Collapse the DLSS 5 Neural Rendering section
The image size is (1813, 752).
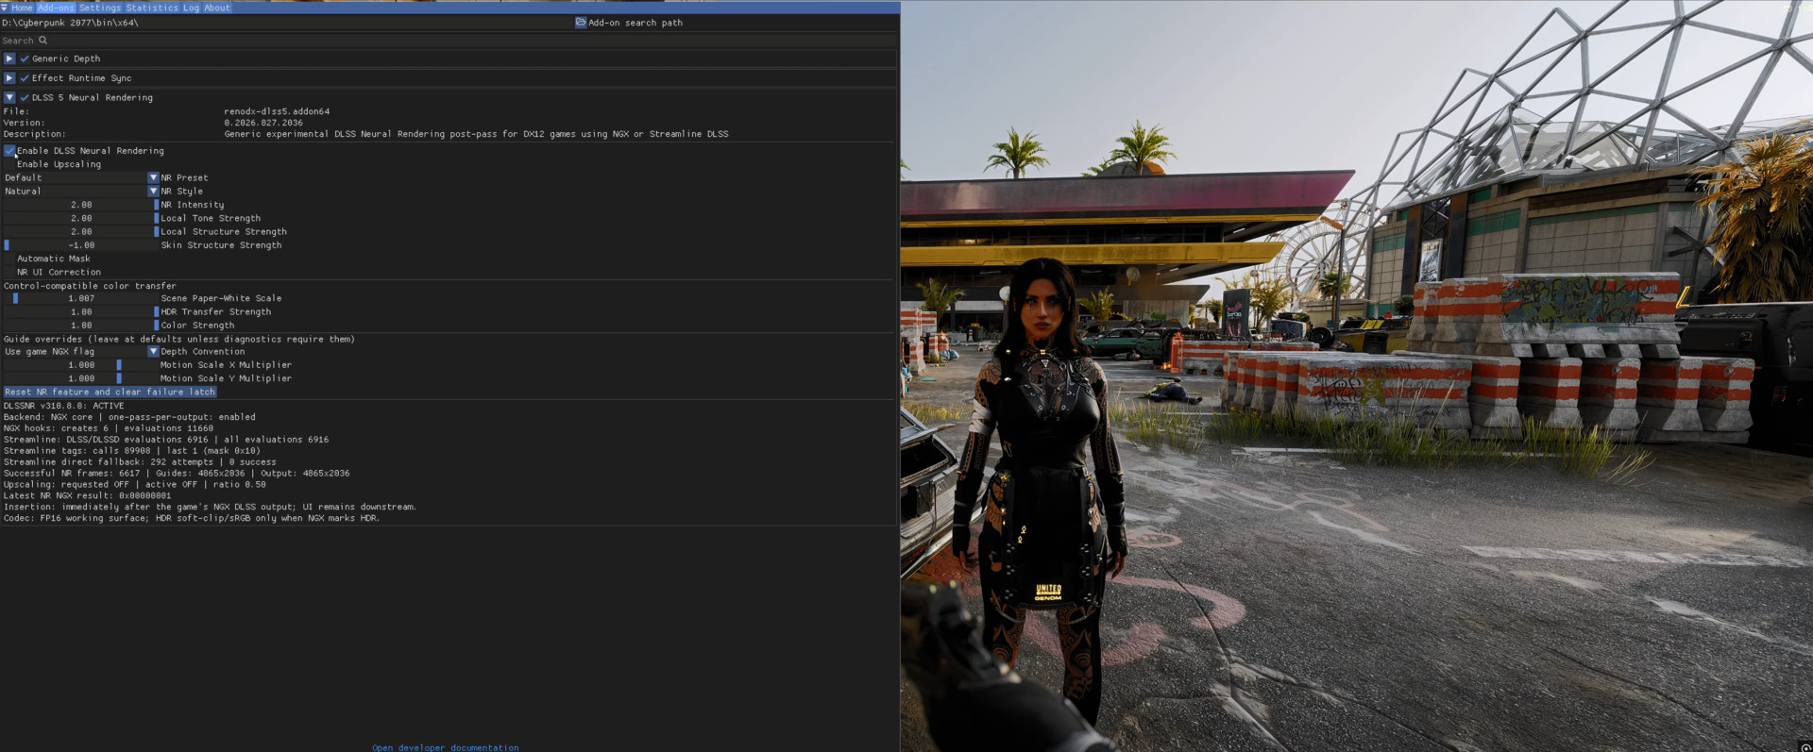tap(9, 98)
